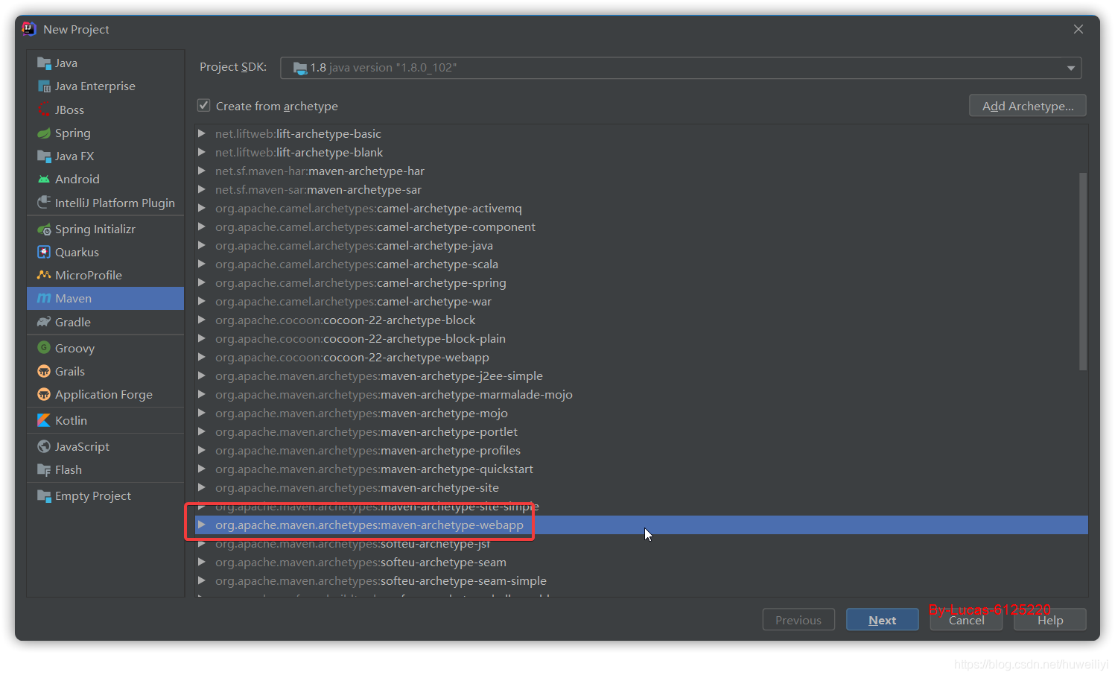Toggle Create from archetype checkbox
The image size is (1115, 678).
pyautogui.click(x=203, y=106)
